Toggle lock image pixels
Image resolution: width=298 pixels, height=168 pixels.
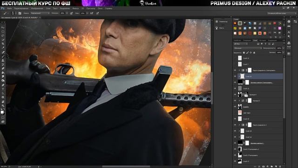pyautogui.click(x=247, y=53)
